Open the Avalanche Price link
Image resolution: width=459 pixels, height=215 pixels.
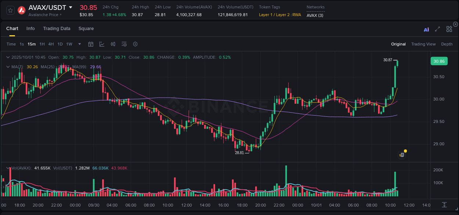(x=44, y=15)
